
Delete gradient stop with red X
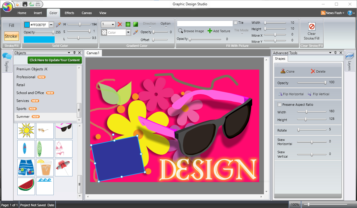point(120,24)
